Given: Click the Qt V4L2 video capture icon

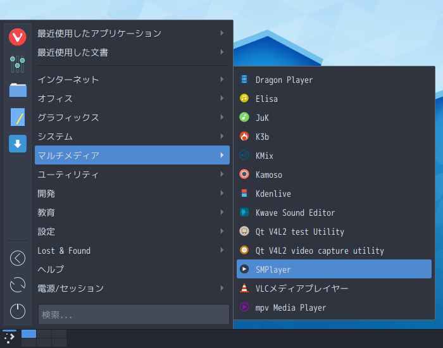Looking at the screenshot, I should click(x=244, y=250).
